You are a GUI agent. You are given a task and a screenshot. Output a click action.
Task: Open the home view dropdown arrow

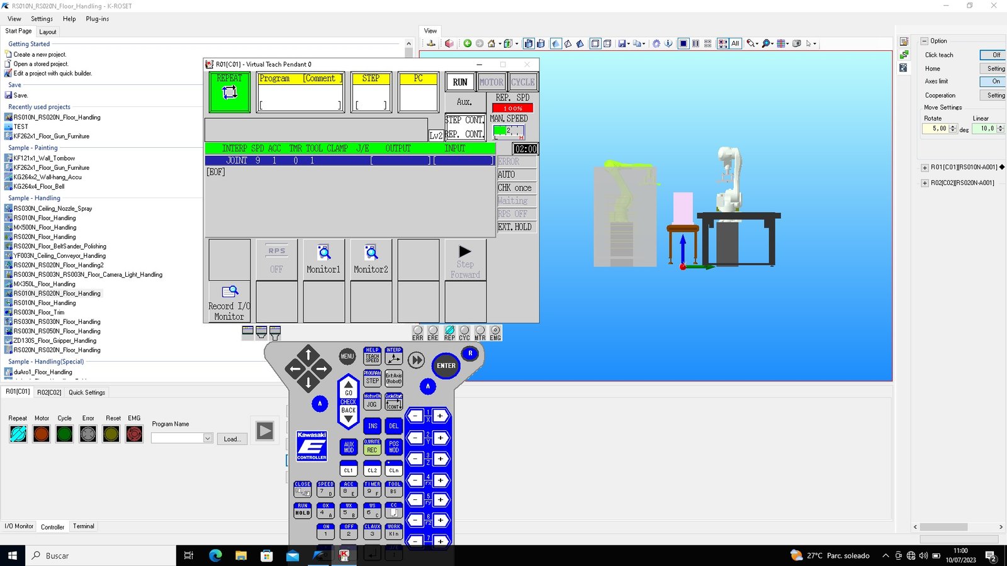point(500,44)
